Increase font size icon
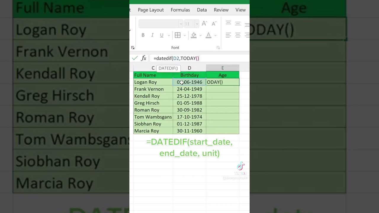Screen dimensions: 379x213 tap(204, 23)
